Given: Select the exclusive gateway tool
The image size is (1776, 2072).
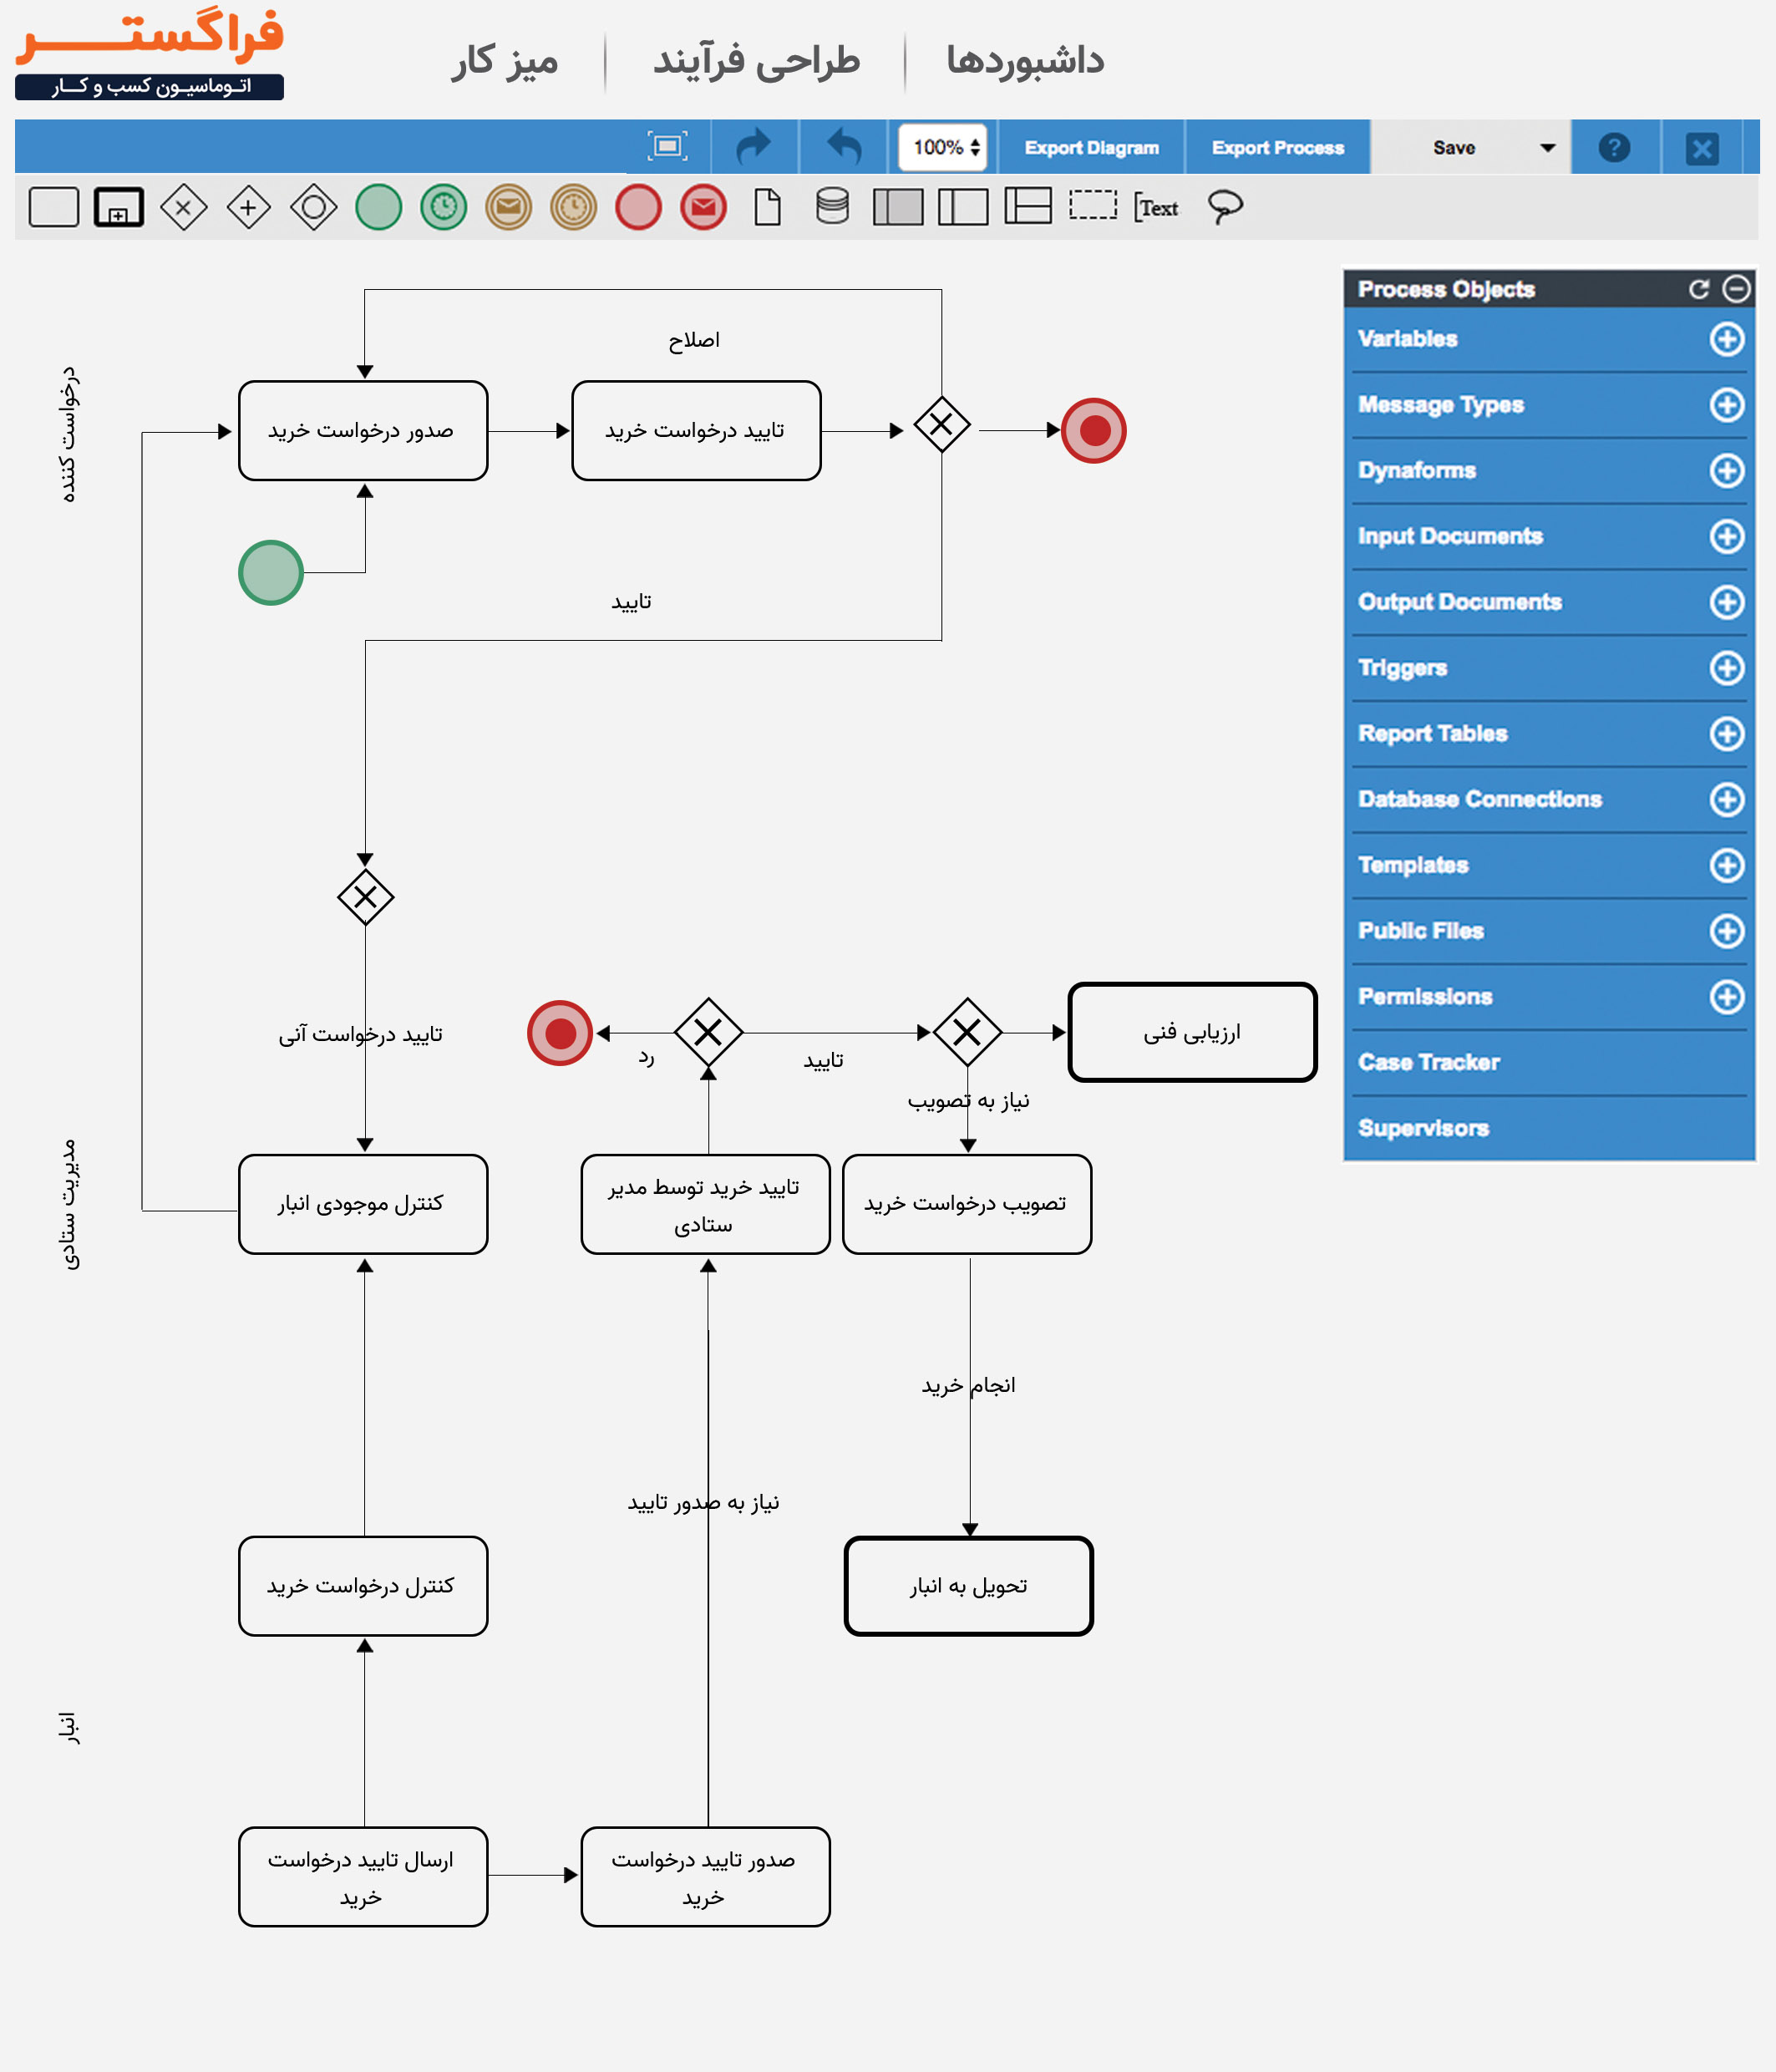Looking at the screenshot, I should [x=185, y=207].
